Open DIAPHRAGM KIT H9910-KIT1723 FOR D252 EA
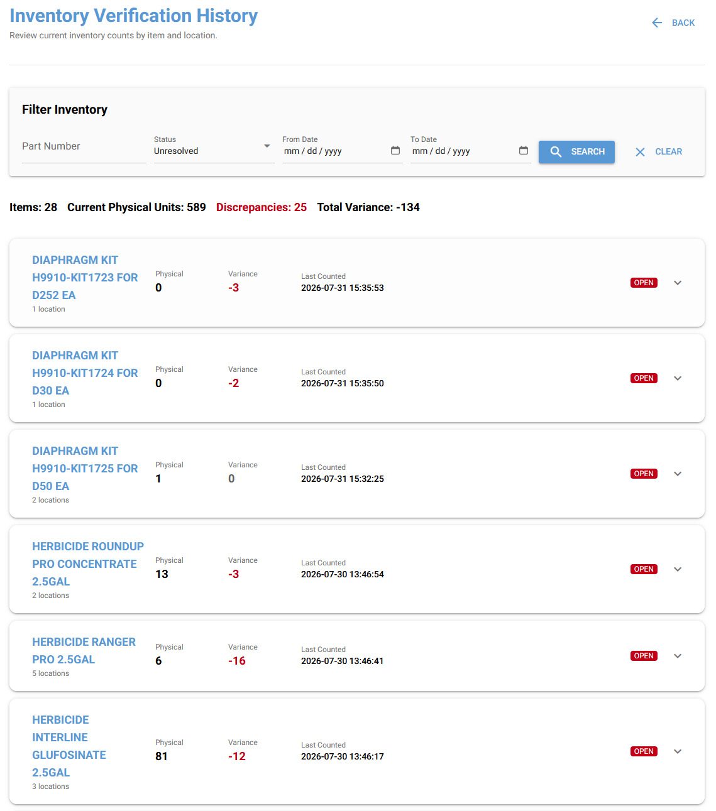Screen dimensions: 716x811 coord(85,278)
